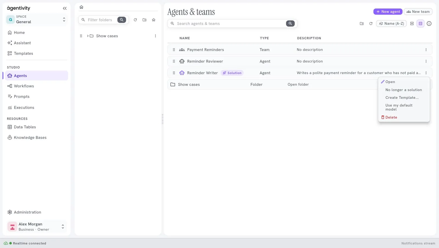The image size is (439, 248).
Task: Open Knowledge Bases
Action: tap(36, 137)
